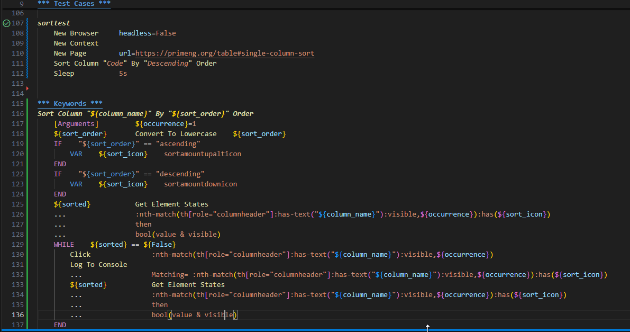Image resolution: width=630 pixels, height=332 pixels.
Task: Click the "Log To Console" keyword
Action: tap(98, 265)
